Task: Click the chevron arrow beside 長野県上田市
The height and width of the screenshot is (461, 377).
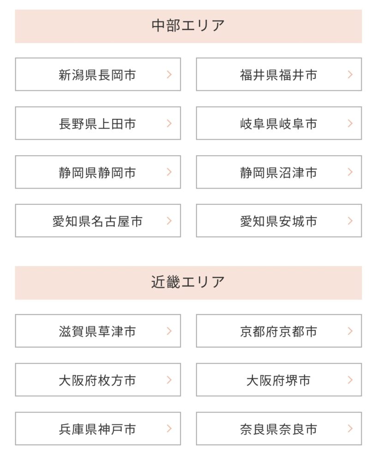Action: pos(169,124)
